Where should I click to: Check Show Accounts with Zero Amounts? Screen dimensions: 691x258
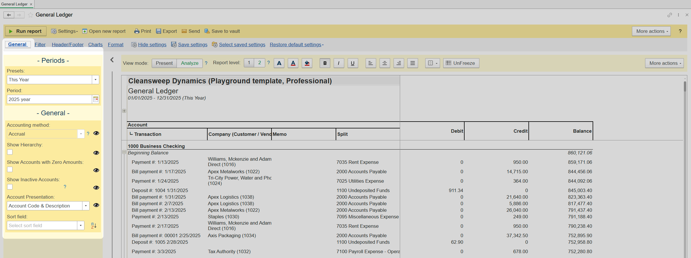[x=10, y=170]
